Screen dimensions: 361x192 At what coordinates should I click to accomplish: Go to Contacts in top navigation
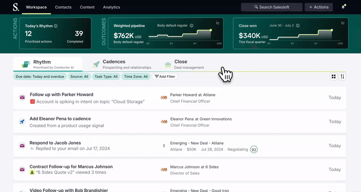point(63,7)
